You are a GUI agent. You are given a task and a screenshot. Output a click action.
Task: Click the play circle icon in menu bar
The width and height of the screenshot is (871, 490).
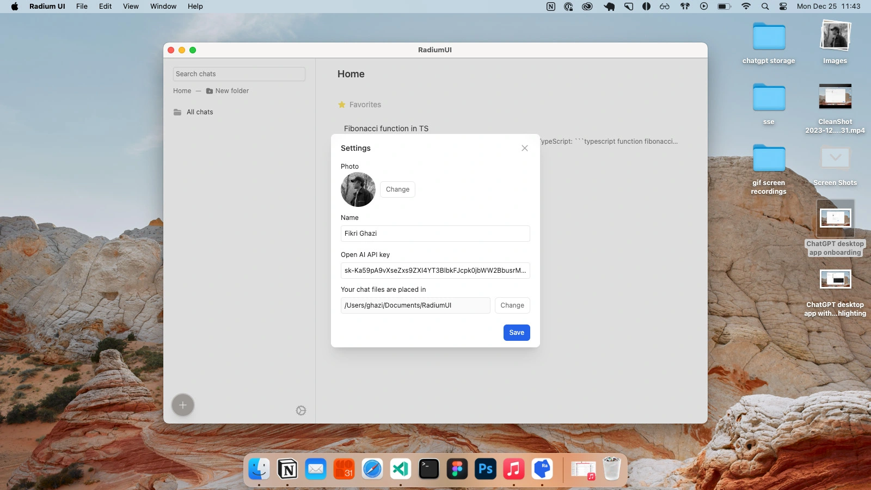tap(704, 7)
